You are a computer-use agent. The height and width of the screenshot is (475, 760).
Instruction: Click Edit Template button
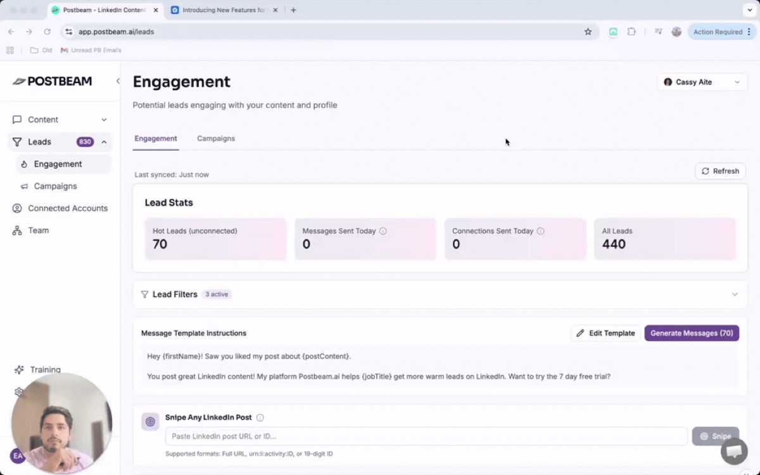(x=606, y=333)
